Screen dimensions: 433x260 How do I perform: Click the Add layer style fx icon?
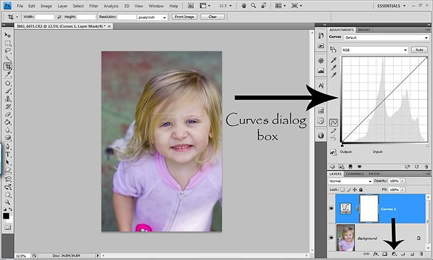(376, 254)
